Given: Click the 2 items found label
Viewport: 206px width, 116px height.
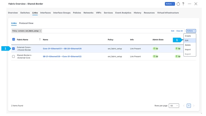Looking at the screenshot, I should pos(17,106).
